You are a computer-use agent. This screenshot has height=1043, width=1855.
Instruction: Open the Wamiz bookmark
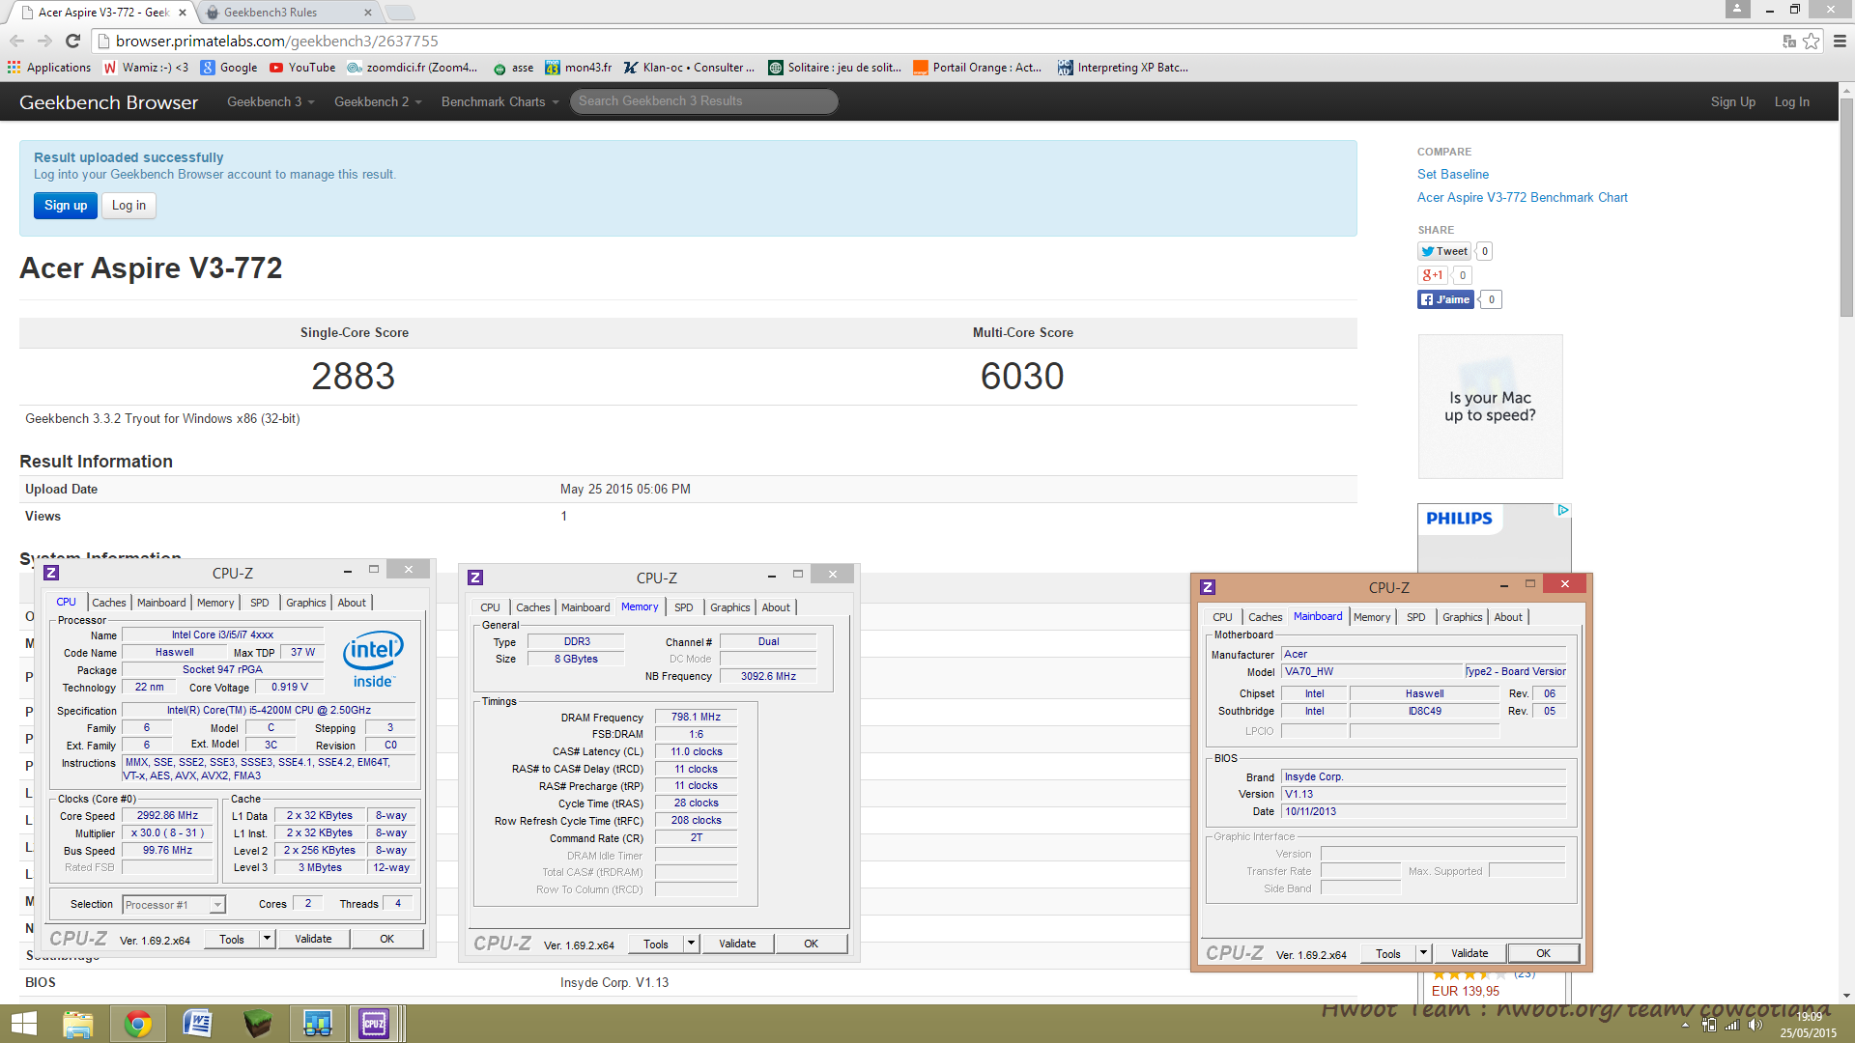point(146,68)
